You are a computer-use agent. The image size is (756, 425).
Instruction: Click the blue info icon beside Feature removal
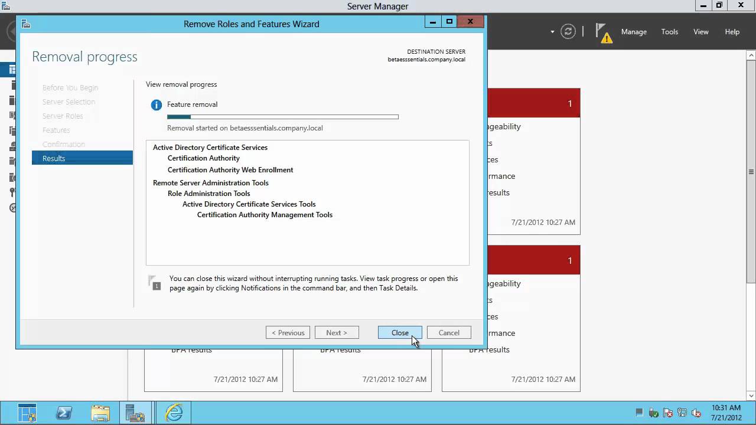157,105
